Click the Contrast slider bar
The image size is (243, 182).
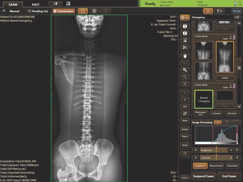click(x=216, y=158)
